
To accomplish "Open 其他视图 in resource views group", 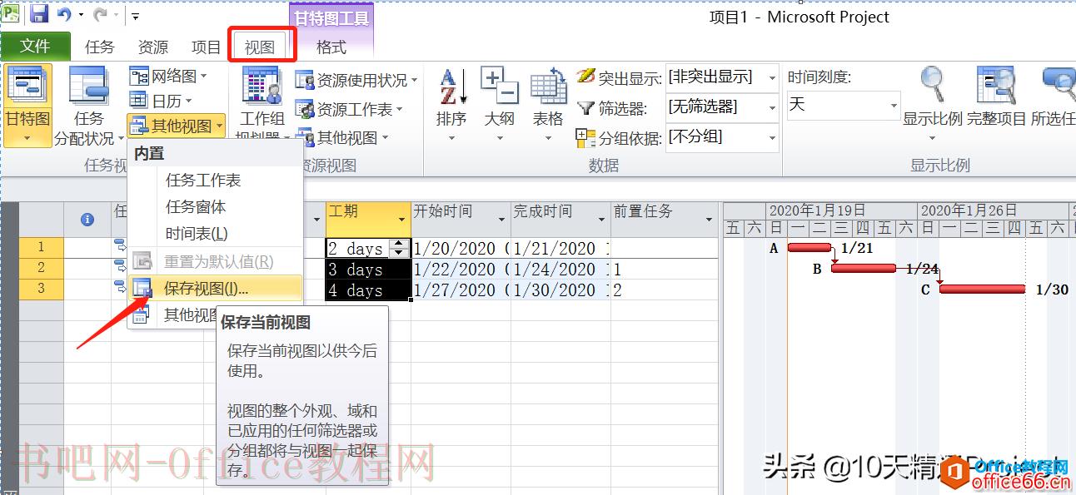I will (342, 137).
